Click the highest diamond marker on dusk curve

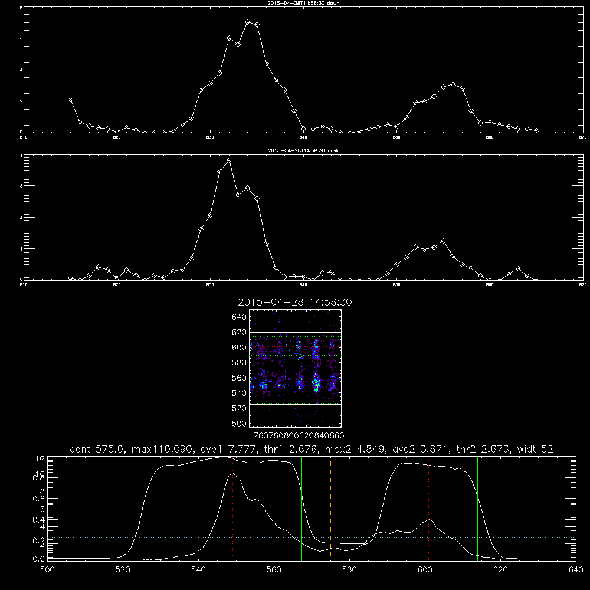(229, 160)
